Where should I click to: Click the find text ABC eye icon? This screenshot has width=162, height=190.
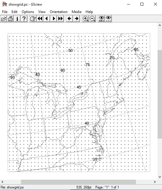[102, 19]
